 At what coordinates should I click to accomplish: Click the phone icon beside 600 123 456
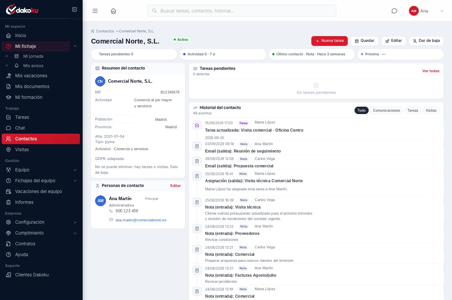(111, 211)
